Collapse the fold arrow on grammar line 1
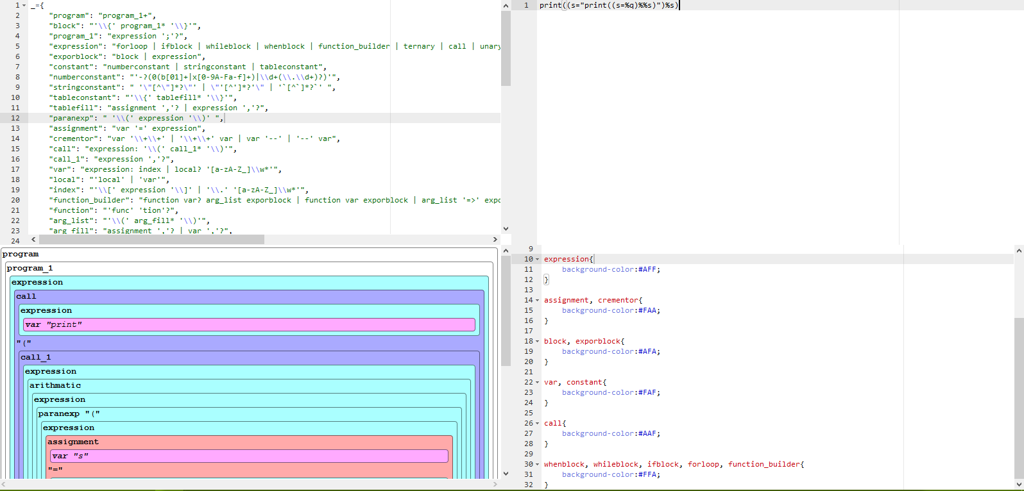Image resolution: width=1024 pixels, height=491 pixels. click(24, 5)
